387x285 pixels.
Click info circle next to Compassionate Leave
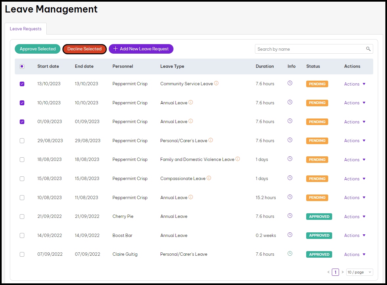coord(209,178)
